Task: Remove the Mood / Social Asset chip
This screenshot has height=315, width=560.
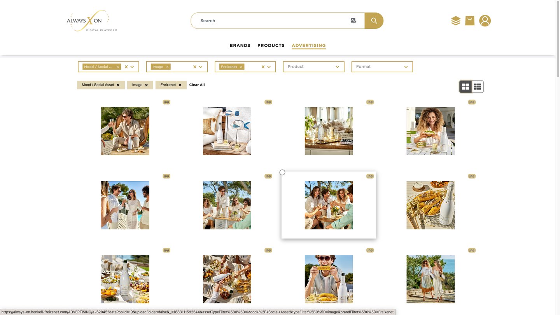Action: pos(118,85)
